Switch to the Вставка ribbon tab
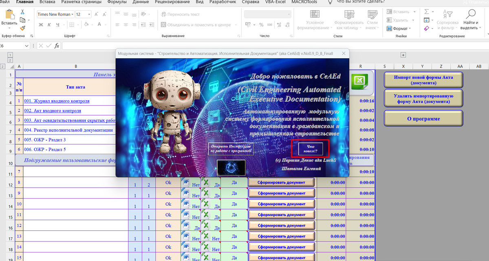The height and width of the screenshot is (261, 489). pos(47,2)
